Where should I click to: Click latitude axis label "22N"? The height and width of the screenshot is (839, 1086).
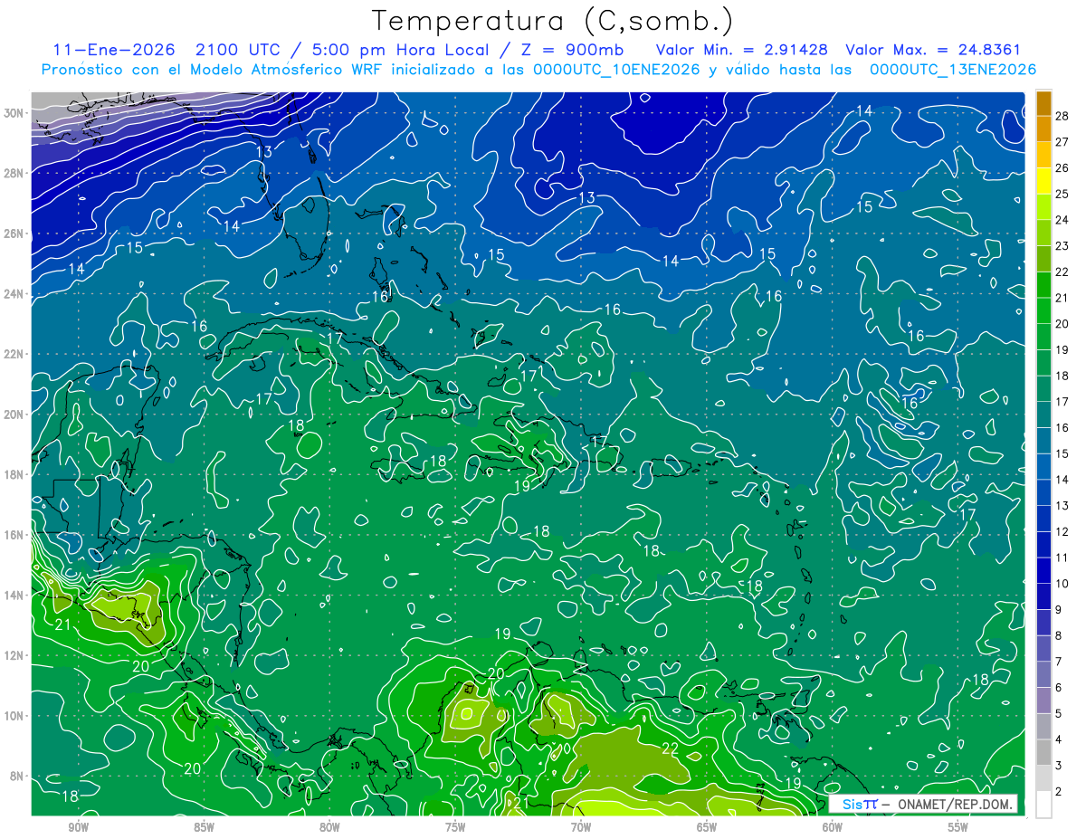[x=15, y=354]
